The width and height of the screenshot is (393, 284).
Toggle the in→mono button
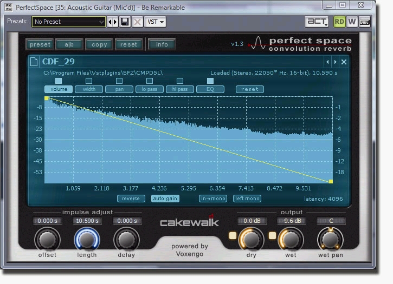tap(213, 199)
